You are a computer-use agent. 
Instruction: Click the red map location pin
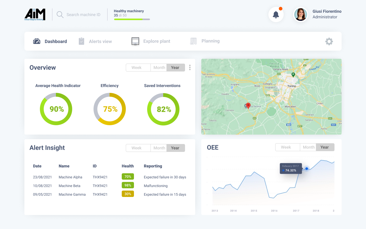pyautogui.click(x=248, y=105)
